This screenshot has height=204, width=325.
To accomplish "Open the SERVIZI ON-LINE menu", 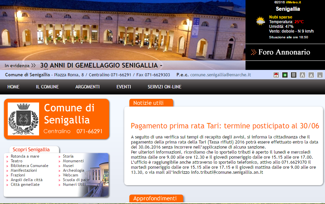I will pos(164,87).
